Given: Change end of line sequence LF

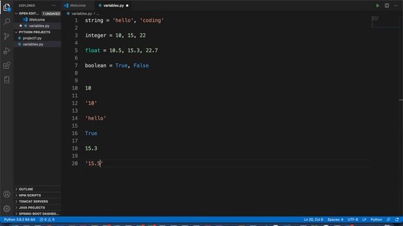Looking at the screenshot, I should point(364,220).
